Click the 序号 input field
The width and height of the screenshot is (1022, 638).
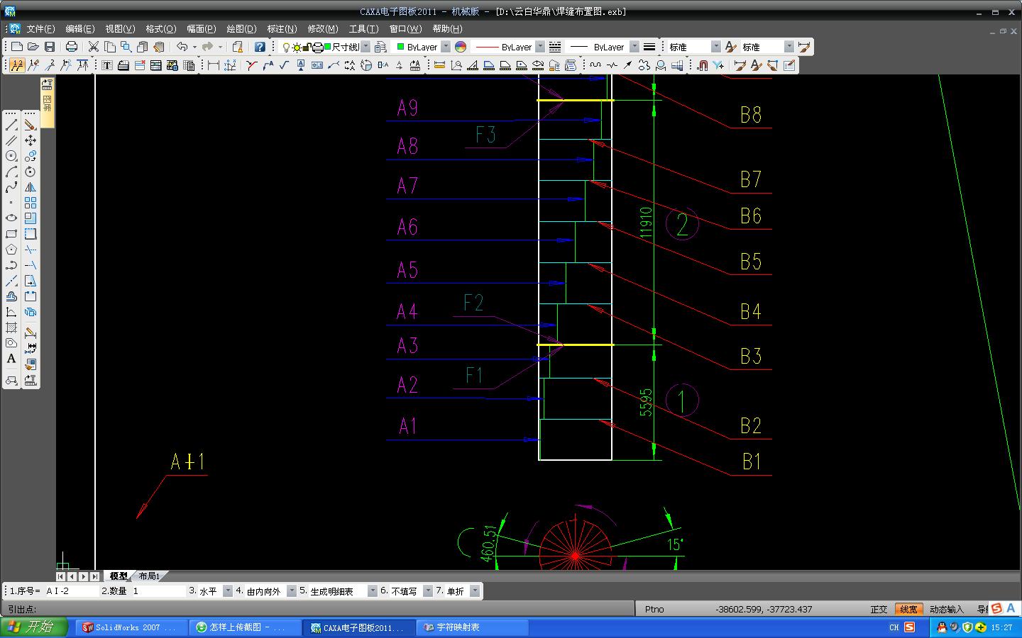tap(71, 591)
